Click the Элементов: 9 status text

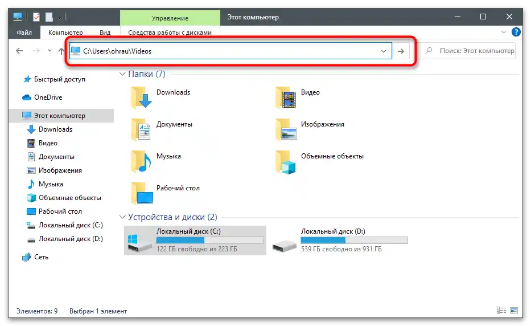click(37, 311)
